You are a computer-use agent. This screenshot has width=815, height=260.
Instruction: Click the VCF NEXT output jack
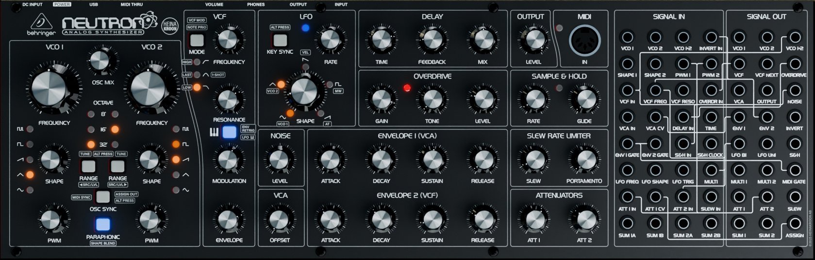(766, 63)
